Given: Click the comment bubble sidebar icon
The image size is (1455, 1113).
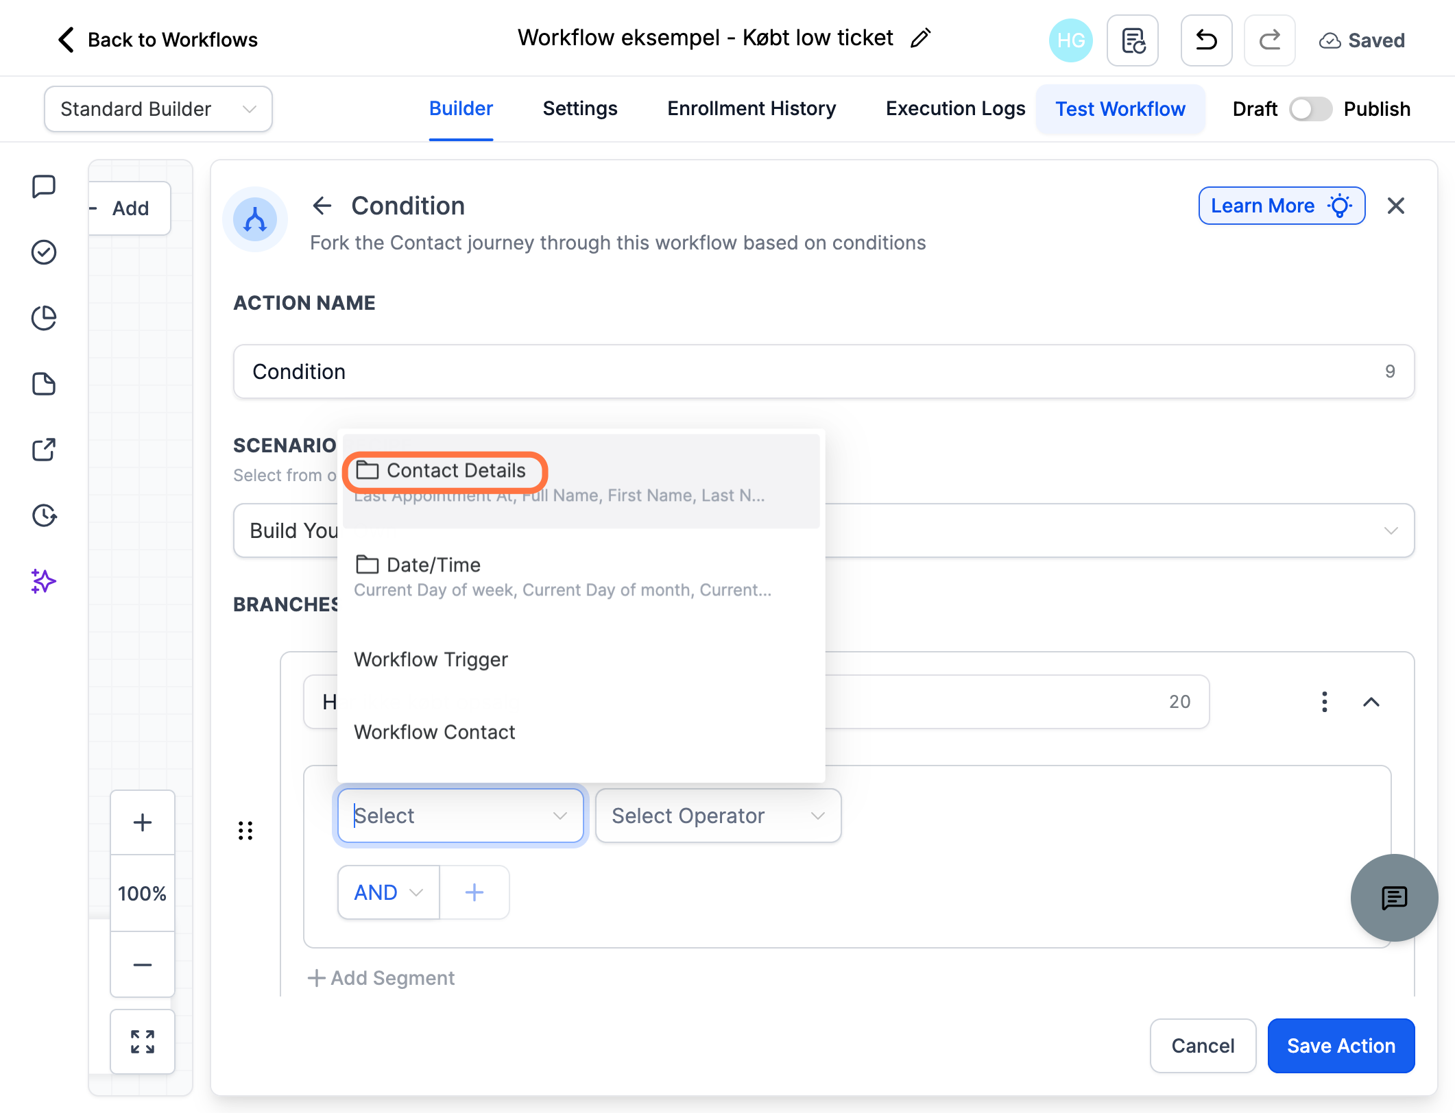Looking at the screenshot, I should 44,186.
